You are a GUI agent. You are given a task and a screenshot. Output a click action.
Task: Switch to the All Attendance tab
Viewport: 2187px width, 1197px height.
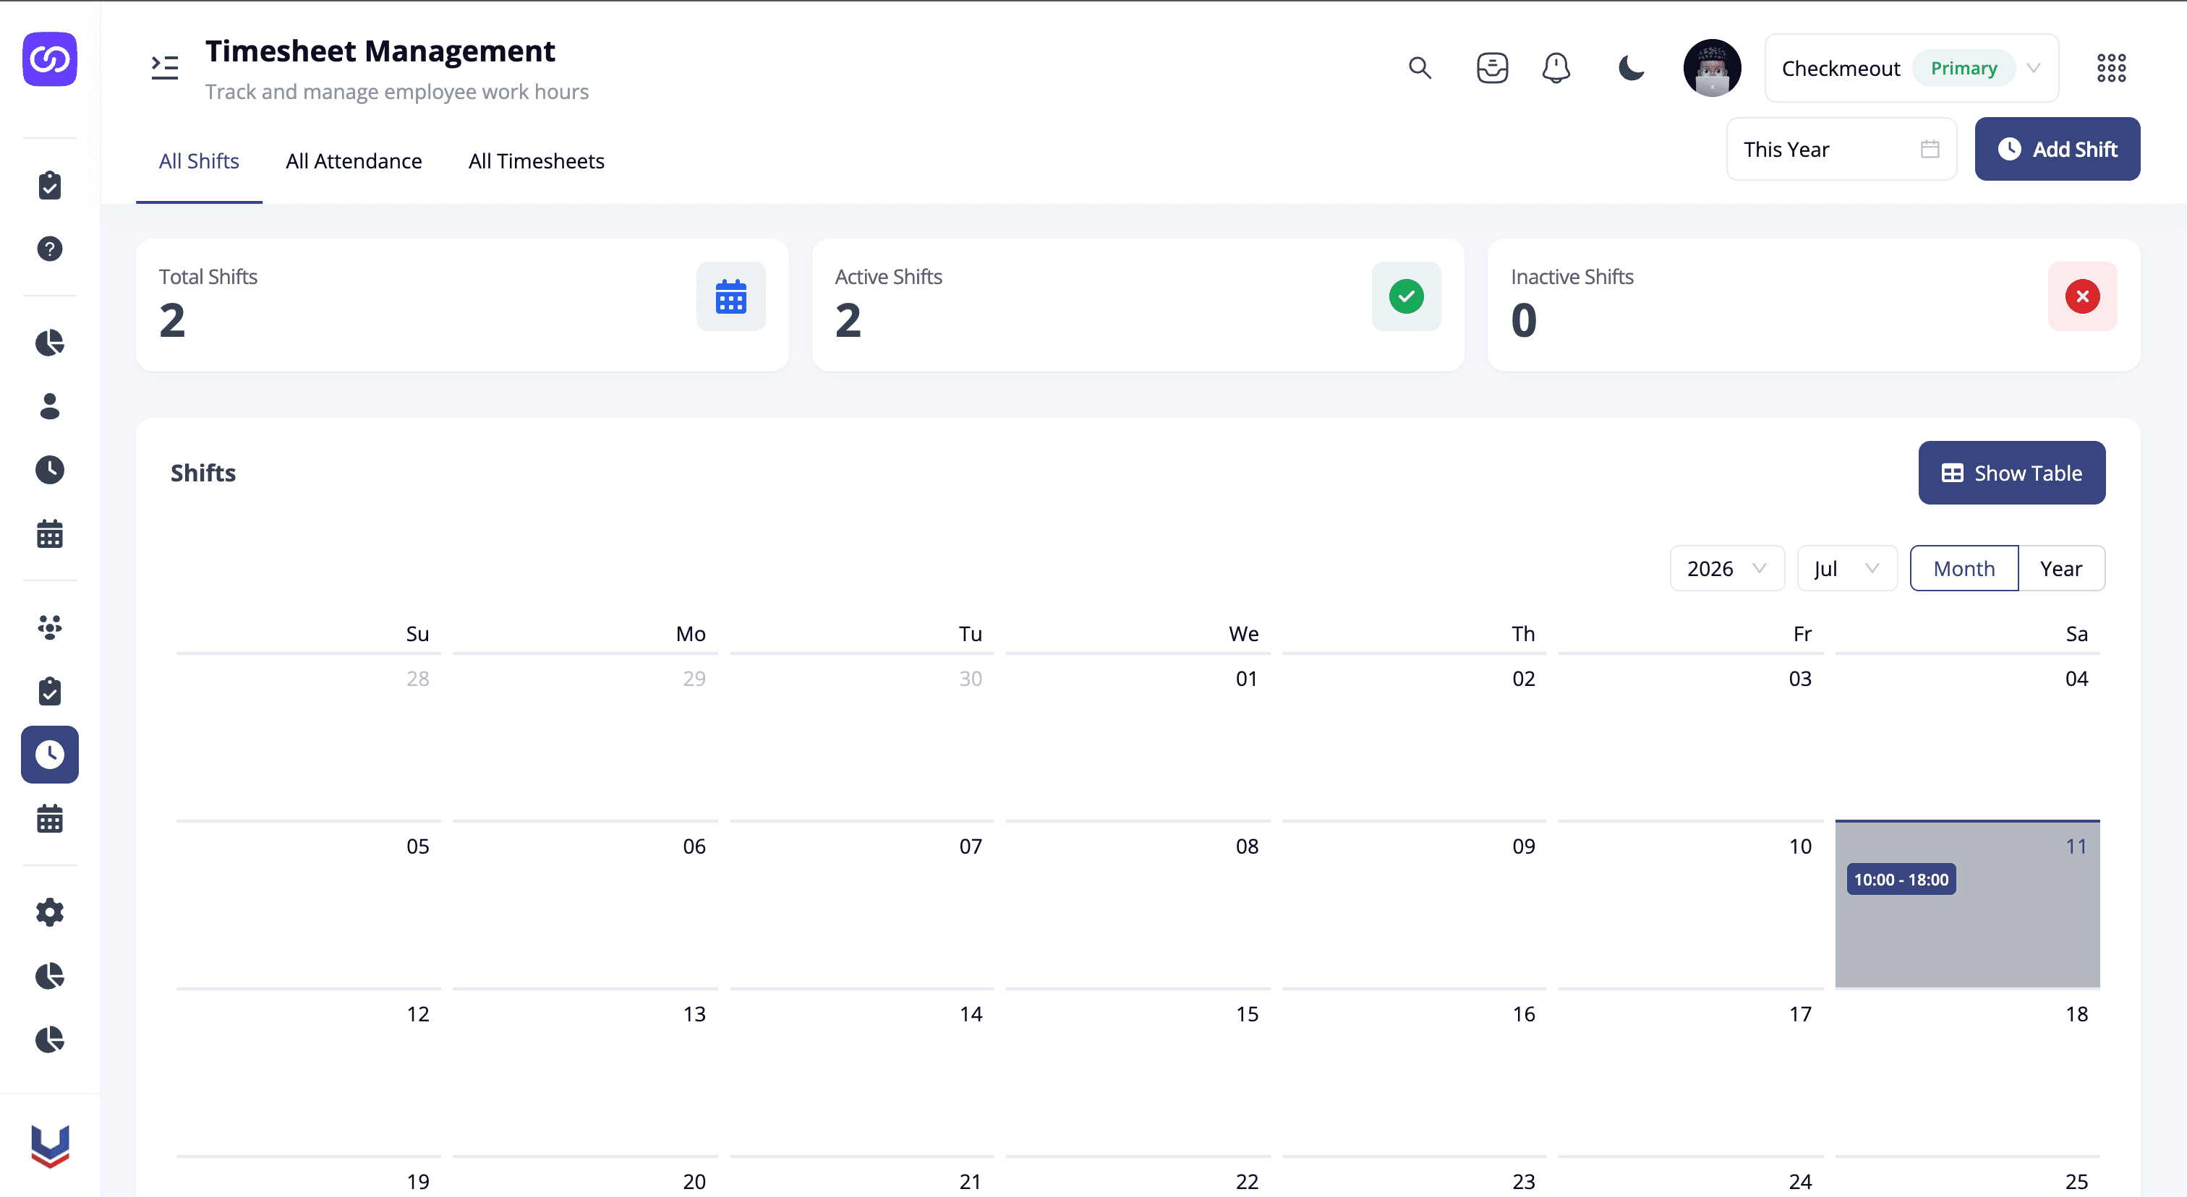point(354,161)
